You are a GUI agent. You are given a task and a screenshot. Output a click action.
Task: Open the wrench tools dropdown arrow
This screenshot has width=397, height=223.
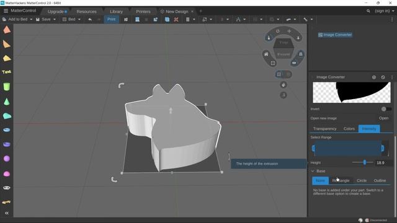pos(311,19)
